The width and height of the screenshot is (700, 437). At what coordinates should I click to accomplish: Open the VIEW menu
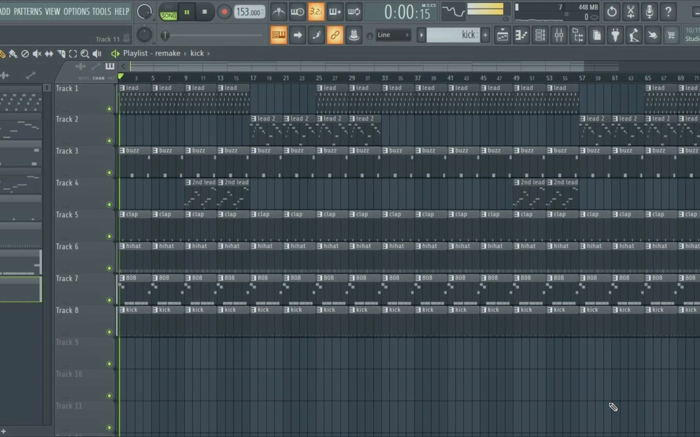52,11
